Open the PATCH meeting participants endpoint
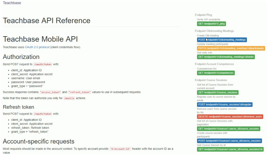268x155 pixels. 231,48
